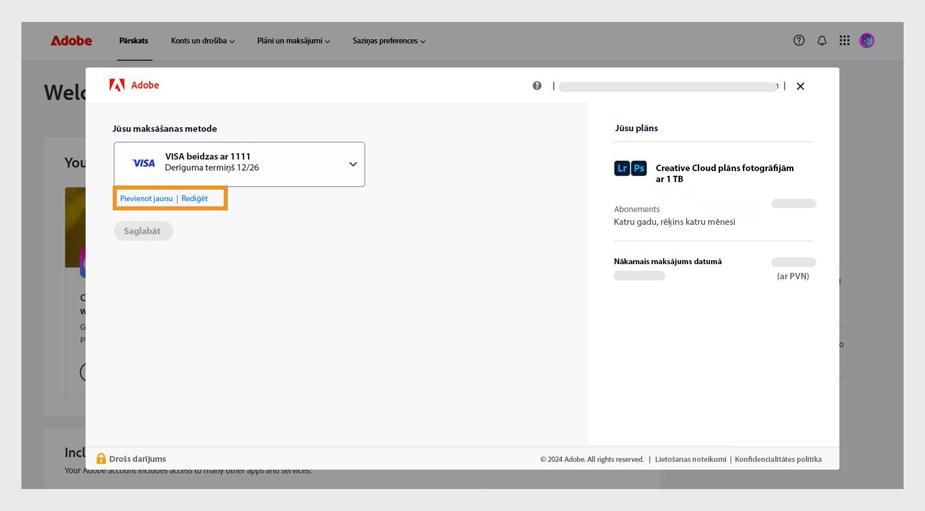Click the VISA card logo
The width and height of the screenshot is (925, 511).
click(x=144, y=163)
